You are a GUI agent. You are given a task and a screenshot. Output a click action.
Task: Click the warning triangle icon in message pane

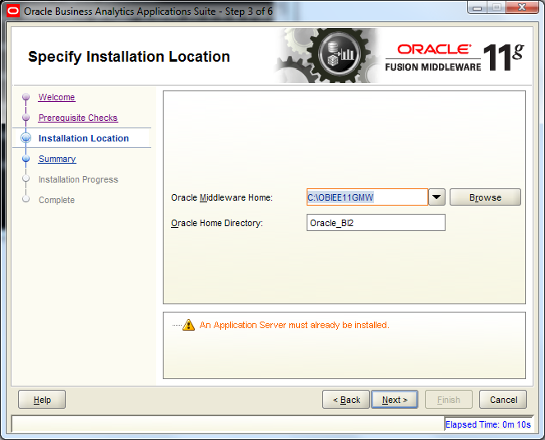tap(188, 325)
